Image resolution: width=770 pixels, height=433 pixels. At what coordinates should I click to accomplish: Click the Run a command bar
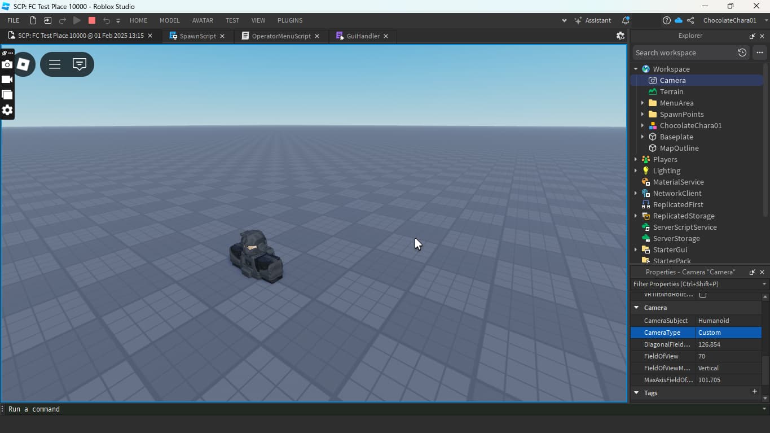point(34,409)
